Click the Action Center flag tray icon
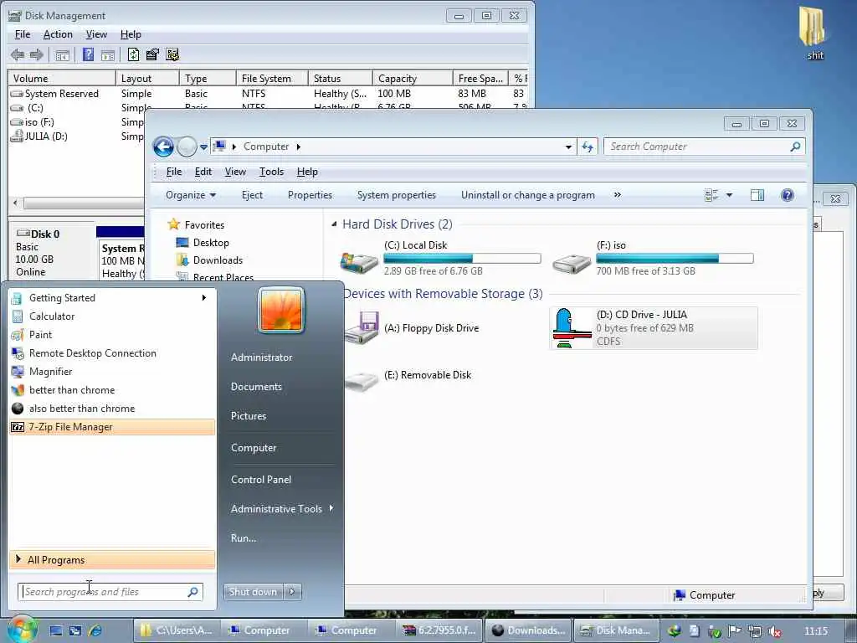 point(734,631)
